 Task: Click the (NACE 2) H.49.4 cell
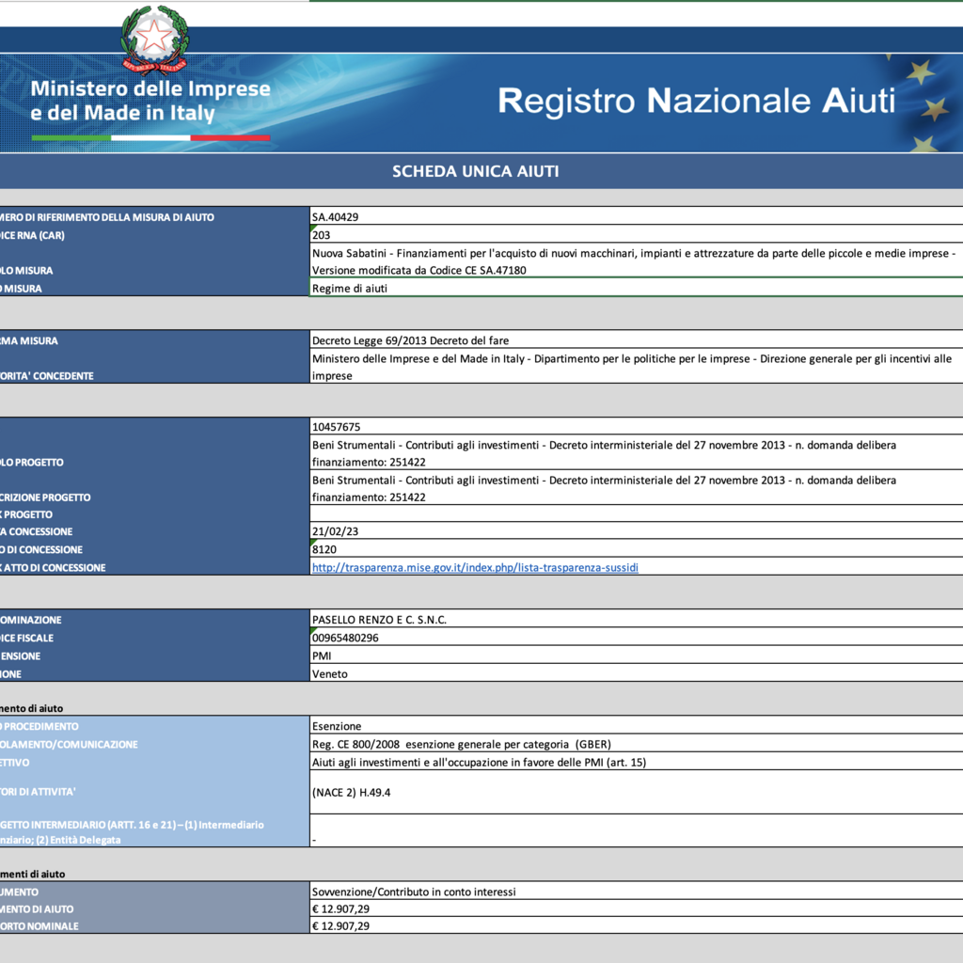pos(636,792)
